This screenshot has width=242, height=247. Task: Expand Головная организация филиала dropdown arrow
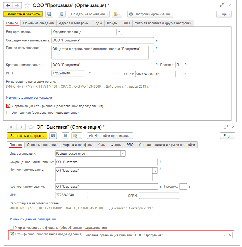(224, 235)
